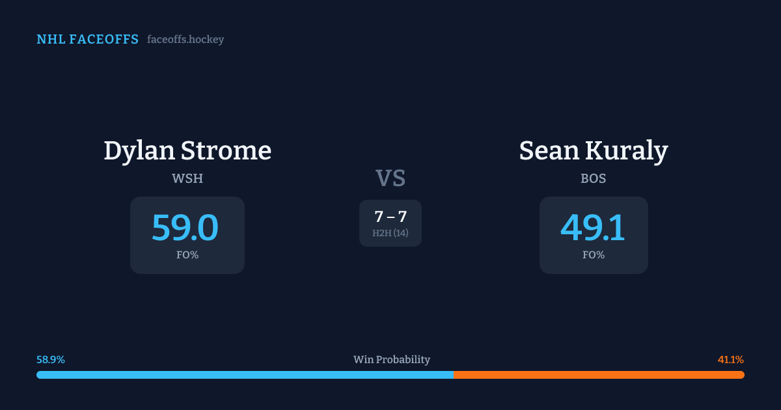Click the BOS team abbreviation
The height and width of the screenshot is (410, 781).
click(594, 178)
